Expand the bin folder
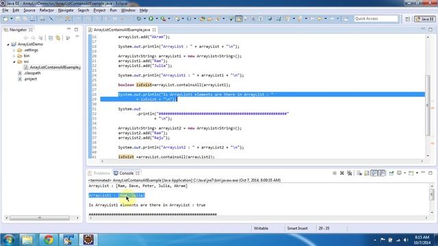The width and height of the screenshot is (438, 246). pyautogui.click(x=14, y=56)
